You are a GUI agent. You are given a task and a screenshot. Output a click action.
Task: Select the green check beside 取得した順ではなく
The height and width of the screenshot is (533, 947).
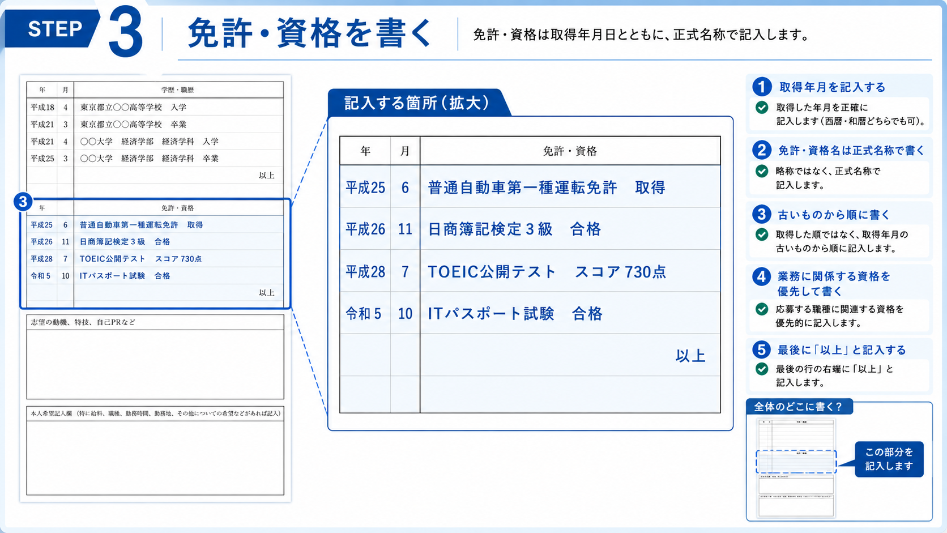coord(762,234)
